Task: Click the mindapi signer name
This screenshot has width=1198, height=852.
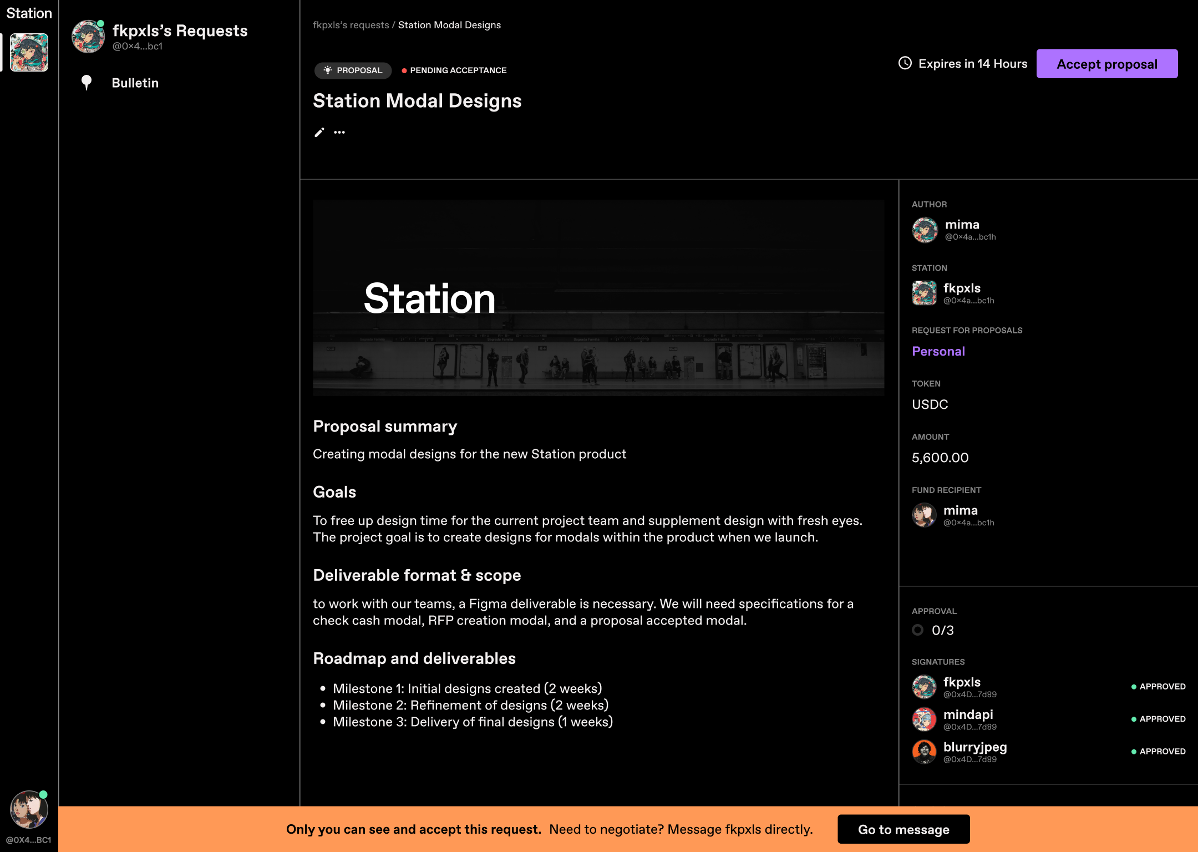Action: tap(968, 714)
